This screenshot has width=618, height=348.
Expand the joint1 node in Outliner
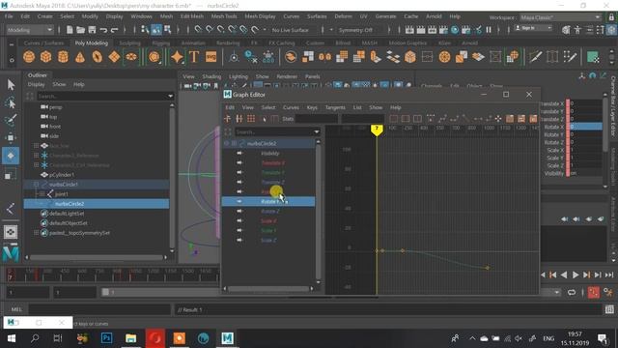[42, 194]
